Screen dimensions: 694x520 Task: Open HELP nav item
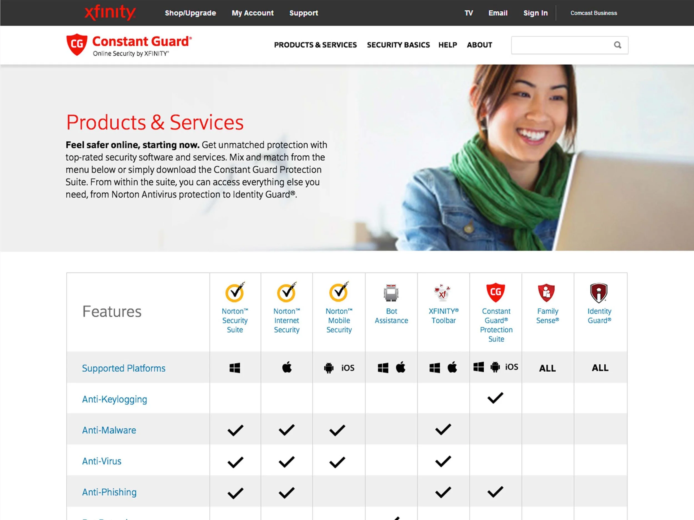(448, 45)
